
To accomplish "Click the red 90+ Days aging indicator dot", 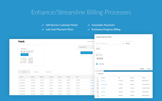I will tap(21, 63).
